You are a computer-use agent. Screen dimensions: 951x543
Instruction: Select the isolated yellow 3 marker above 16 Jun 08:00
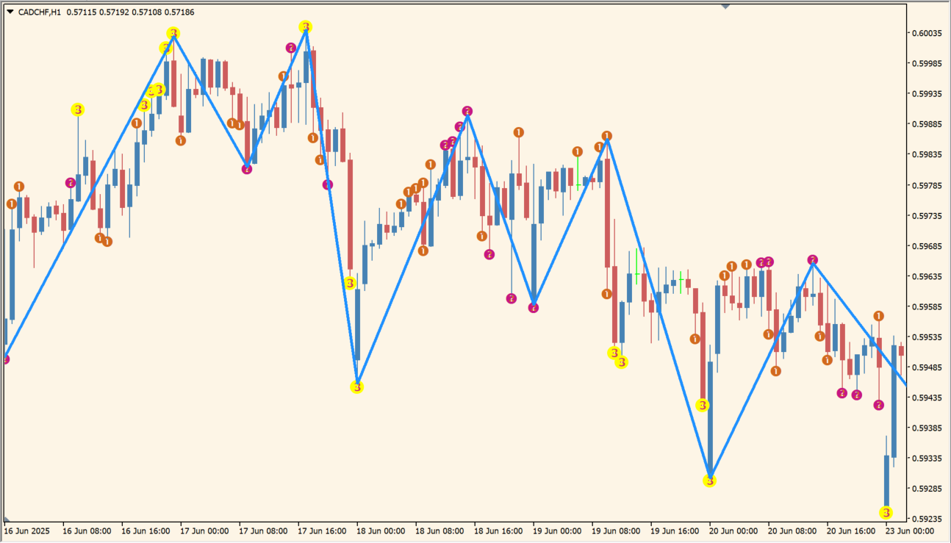pos(77,109)
